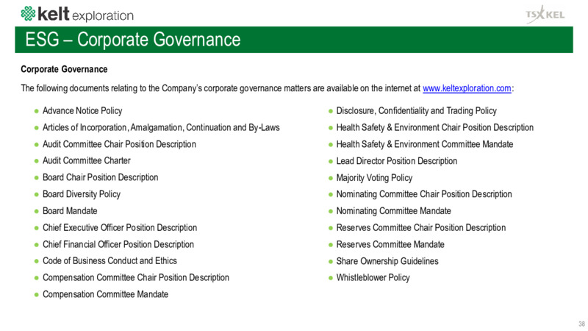Click Audit Committee Charter item
The height and width of the screenshot is (331, 588).
click(86, 160)
